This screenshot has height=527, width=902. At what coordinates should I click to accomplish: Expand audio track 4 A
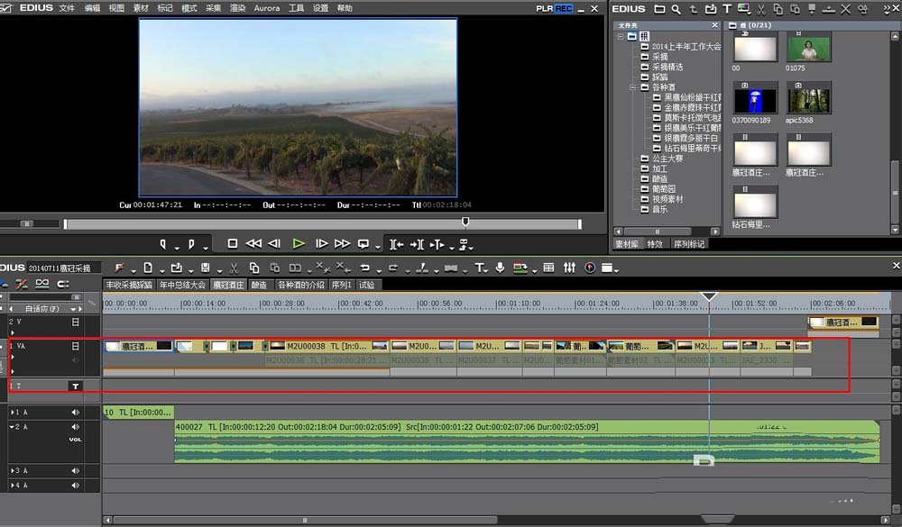12,486
